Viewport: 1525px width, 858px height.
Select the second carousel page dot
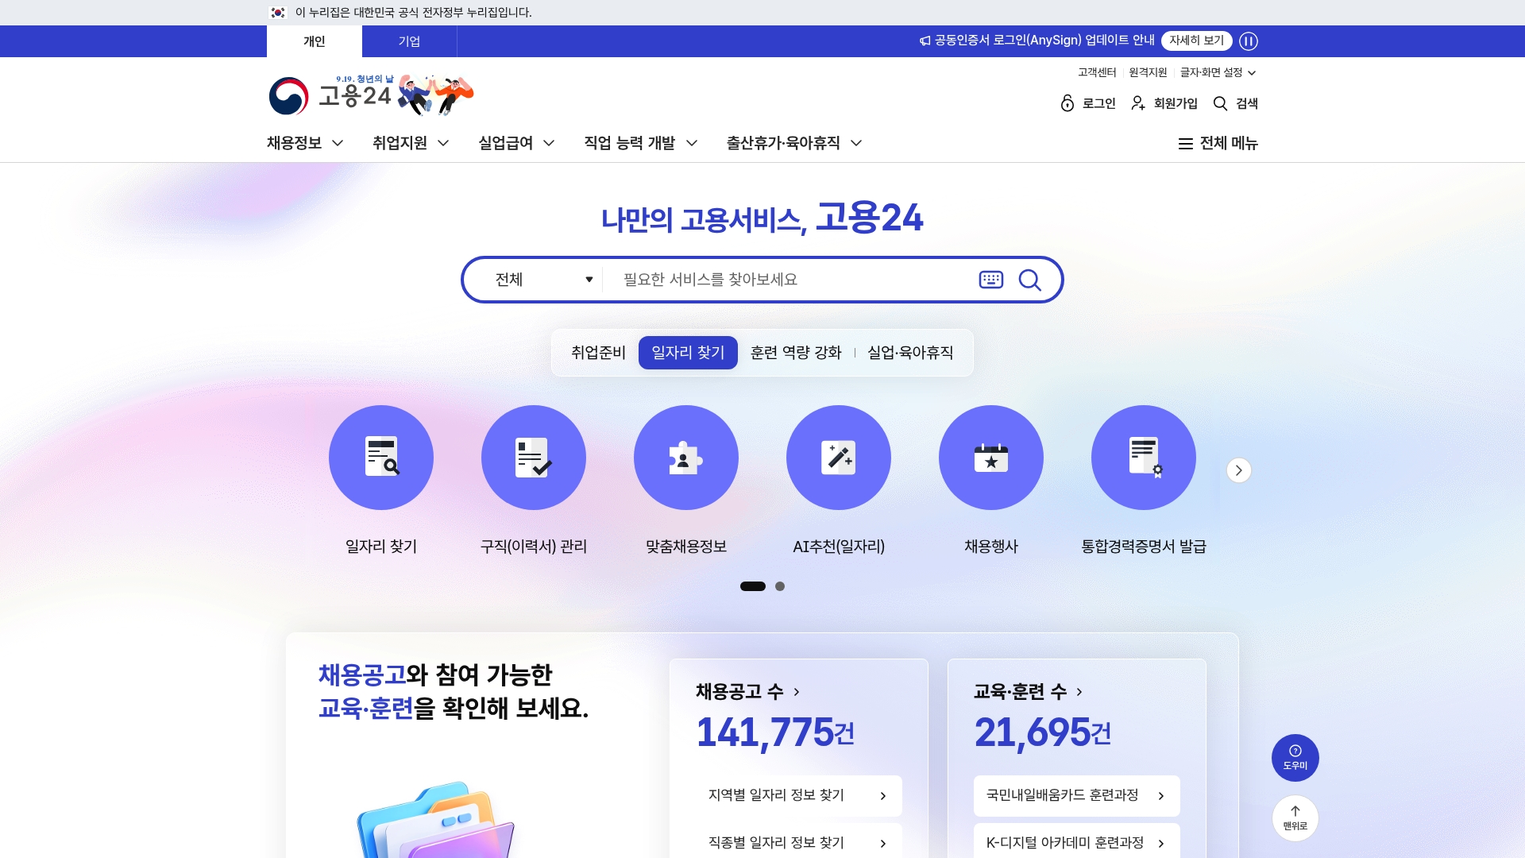780,586
